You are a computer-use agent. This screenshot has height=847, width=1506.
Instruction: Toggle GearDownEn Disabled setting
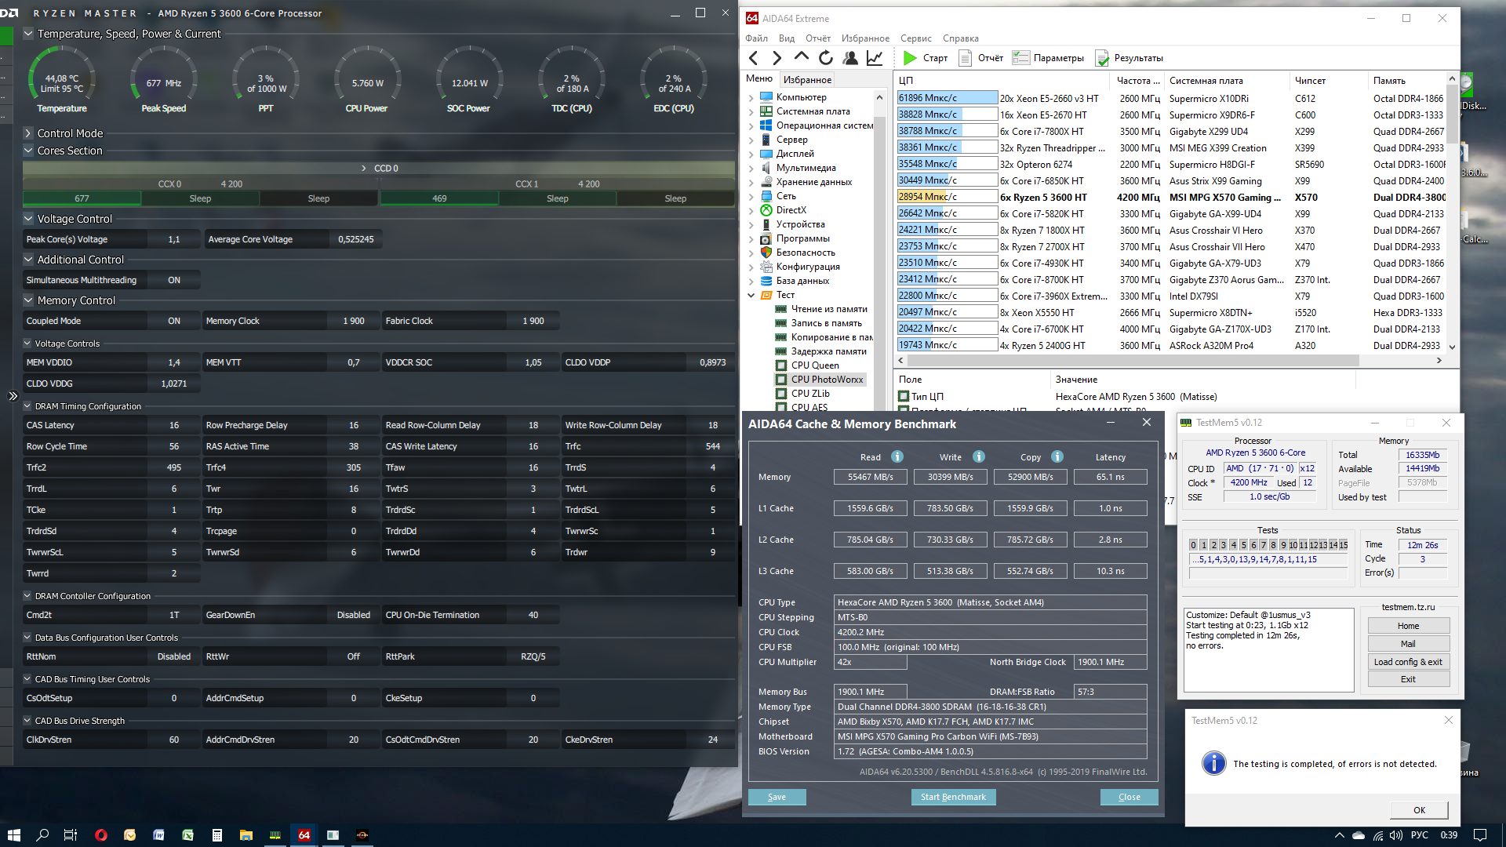pos(353,615)
